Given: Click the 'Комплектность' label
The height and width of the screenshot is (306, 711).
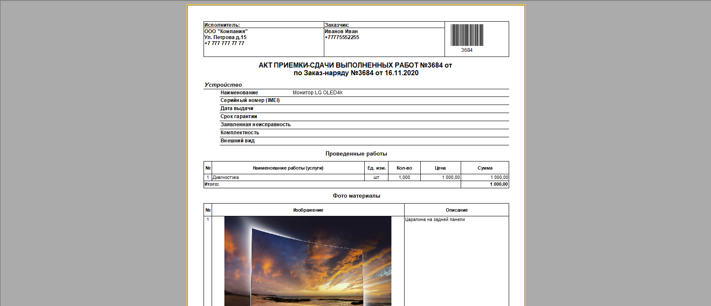Looking at the screenshot, I should pyautogui.click(x=240, y=133).
